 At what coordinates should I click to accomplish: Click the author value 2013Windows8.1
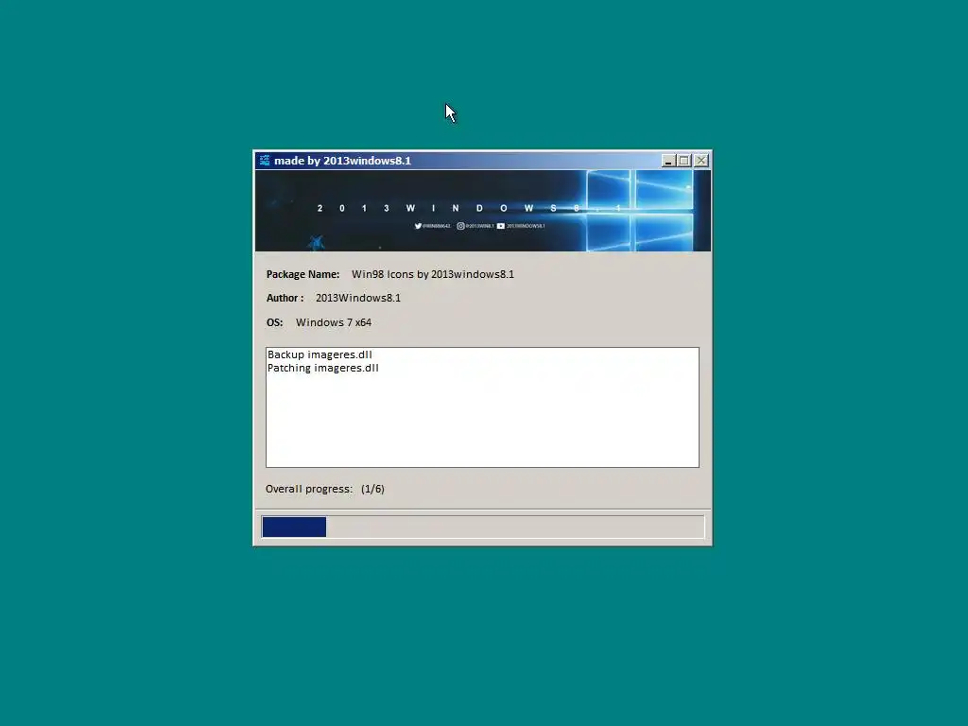tap(358, 298)
